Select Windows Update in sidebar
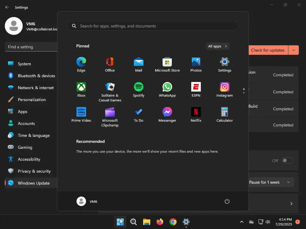 click(31, 183)
